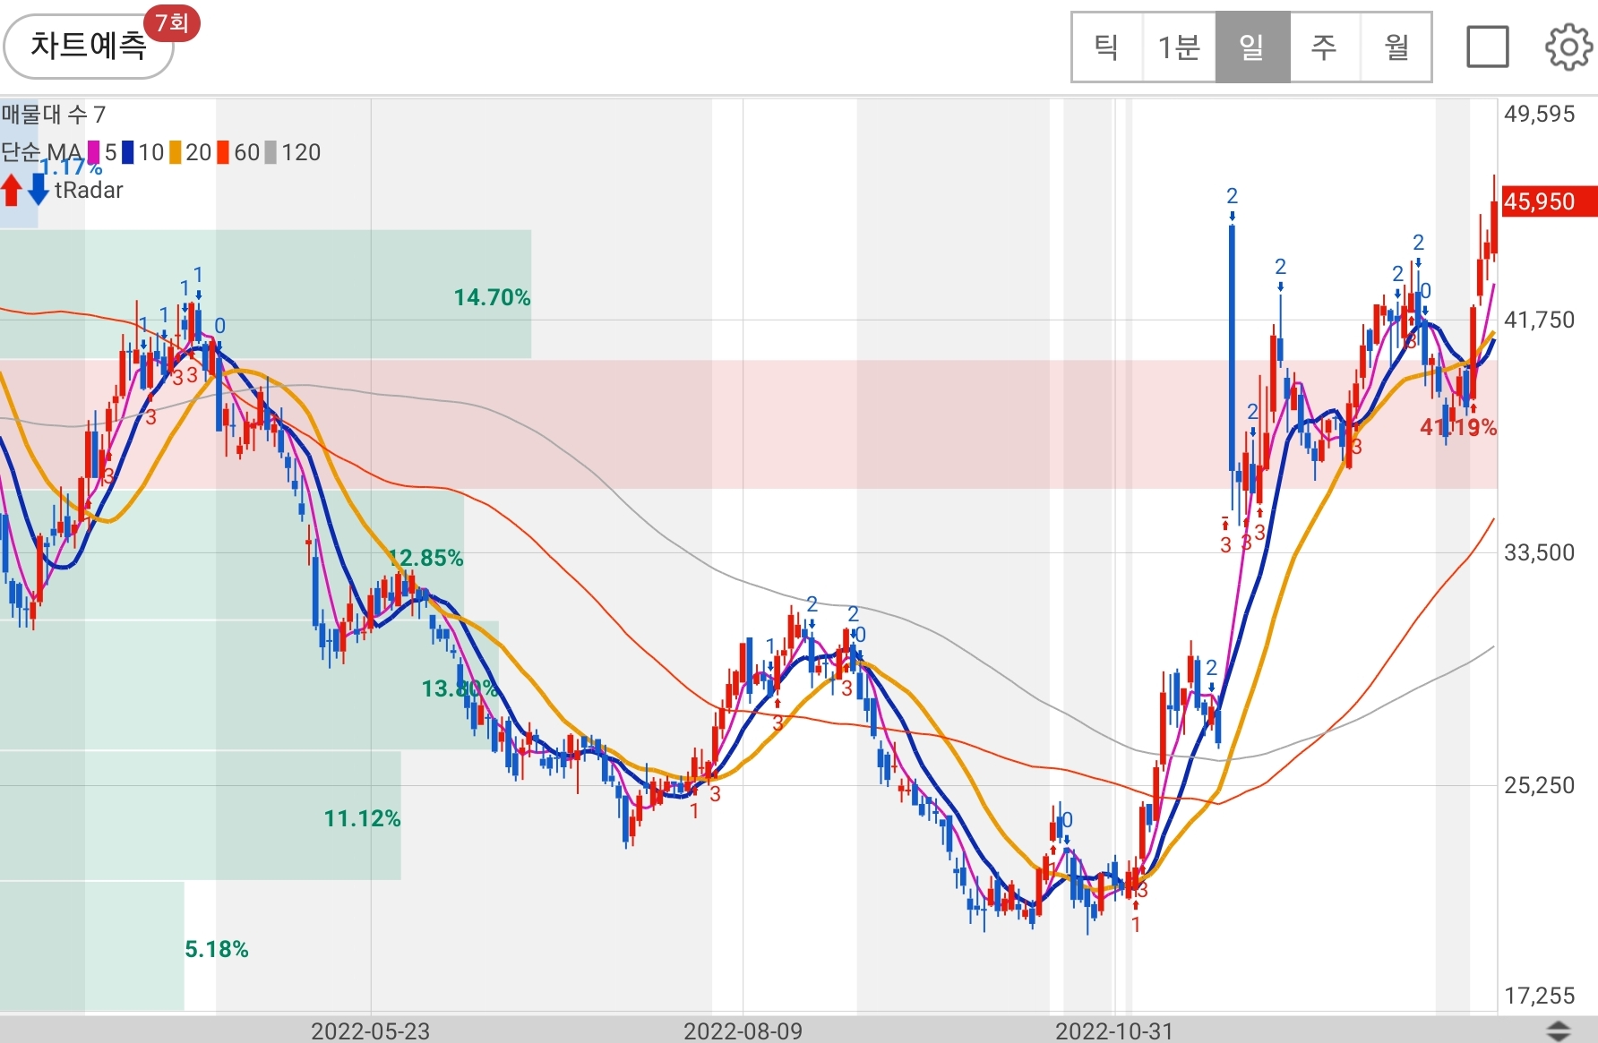Click the 33,500 price axis label
The image size is (1598, 1043).
click(1539, 552)
